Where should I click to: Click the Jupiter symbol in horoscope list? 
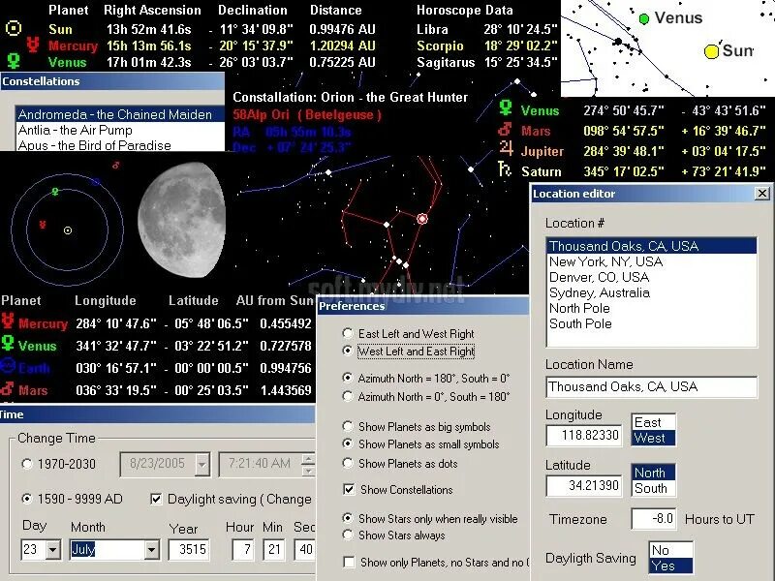pos(506,148)
